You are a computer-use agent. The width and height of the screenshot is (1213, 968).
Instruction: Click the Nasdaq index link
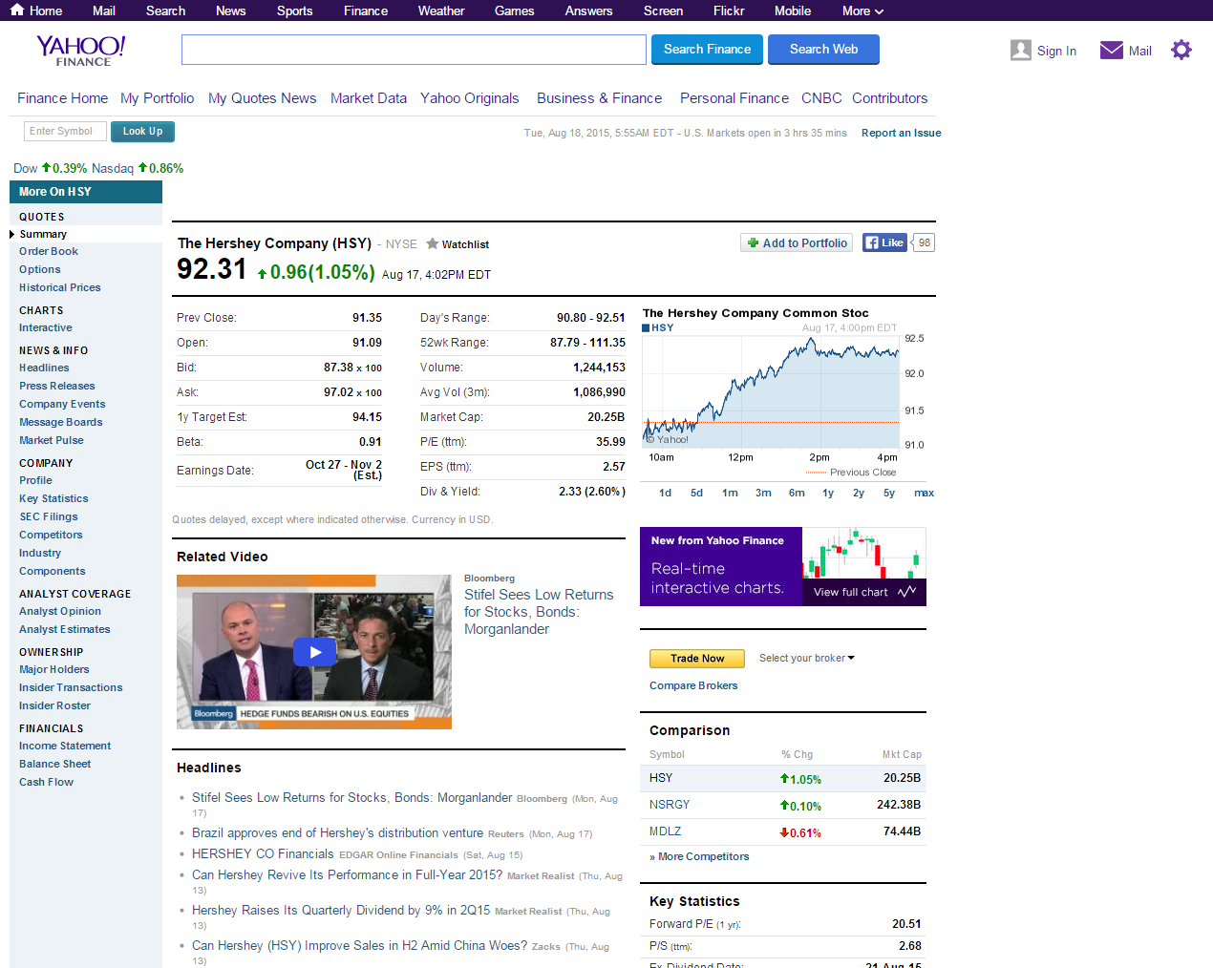tap(113, 168)
